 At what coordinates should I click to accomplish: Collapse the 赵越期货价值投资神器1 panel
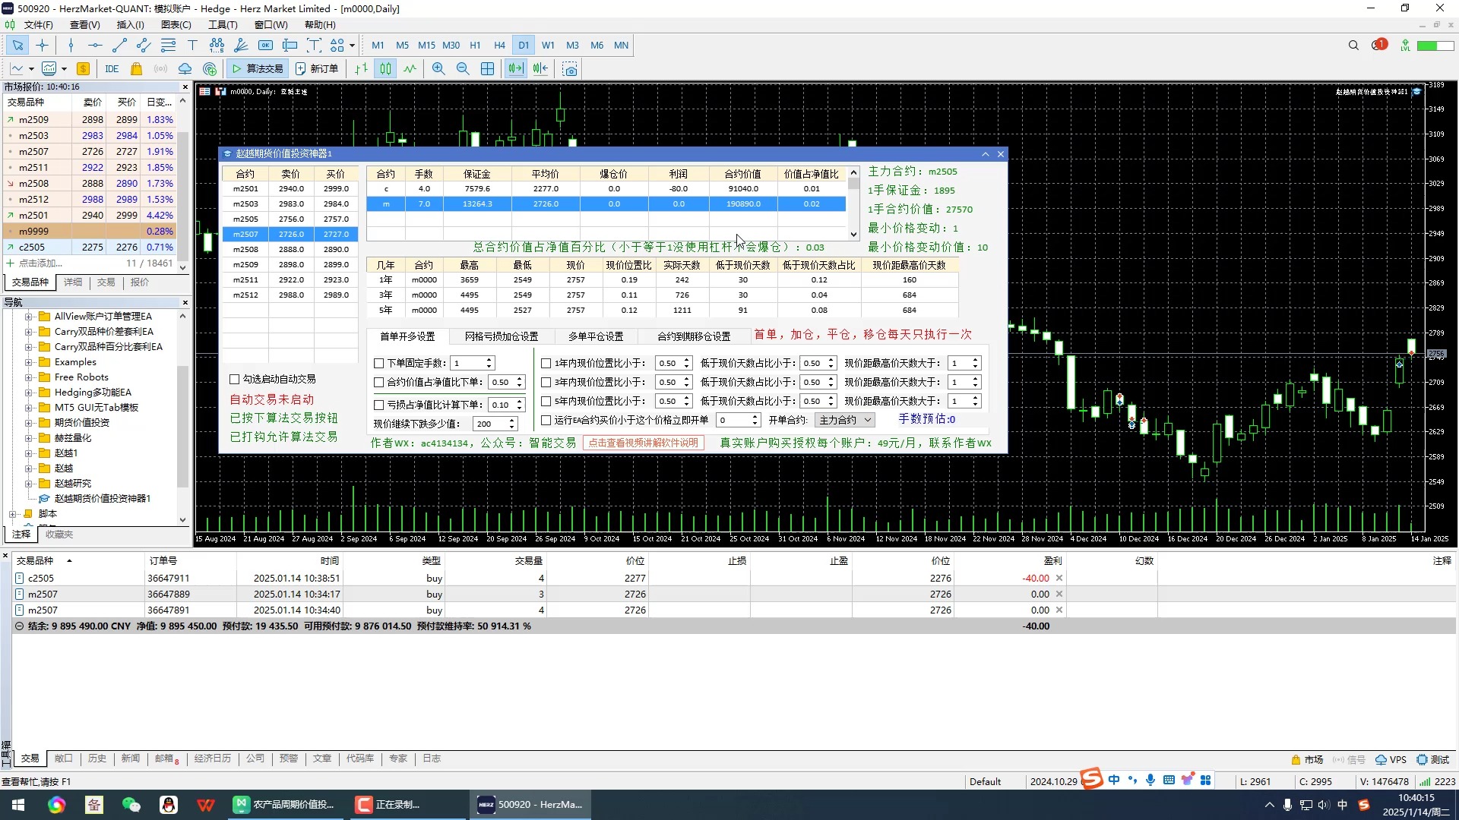tap(986, 154)
